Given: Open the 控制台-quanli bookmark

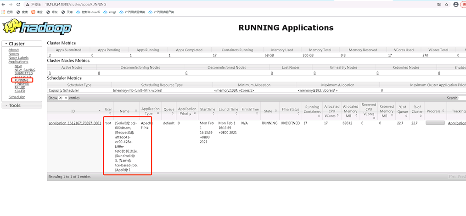Looking at the screenshot, I should tap(88, 12).
